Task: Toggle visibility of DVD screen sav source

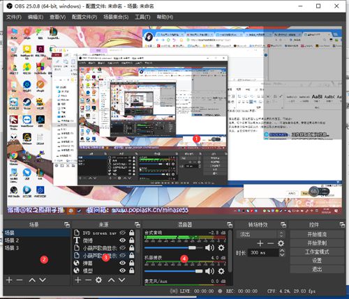Action: tap(123, 233)
